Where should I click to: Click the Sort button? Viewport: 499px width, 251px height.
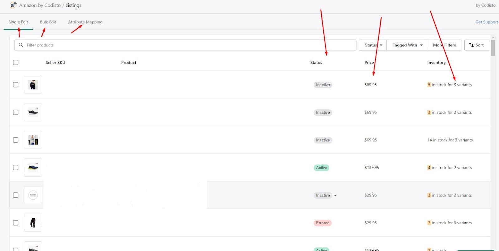coord(477,45)
